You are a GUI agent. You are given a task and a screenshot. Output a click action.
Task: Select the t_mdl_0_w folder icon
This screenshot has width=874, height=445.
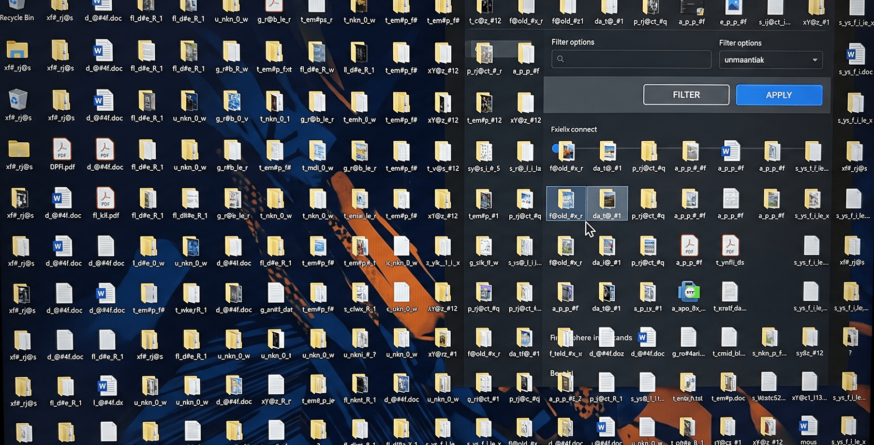(x=317, y=151)
